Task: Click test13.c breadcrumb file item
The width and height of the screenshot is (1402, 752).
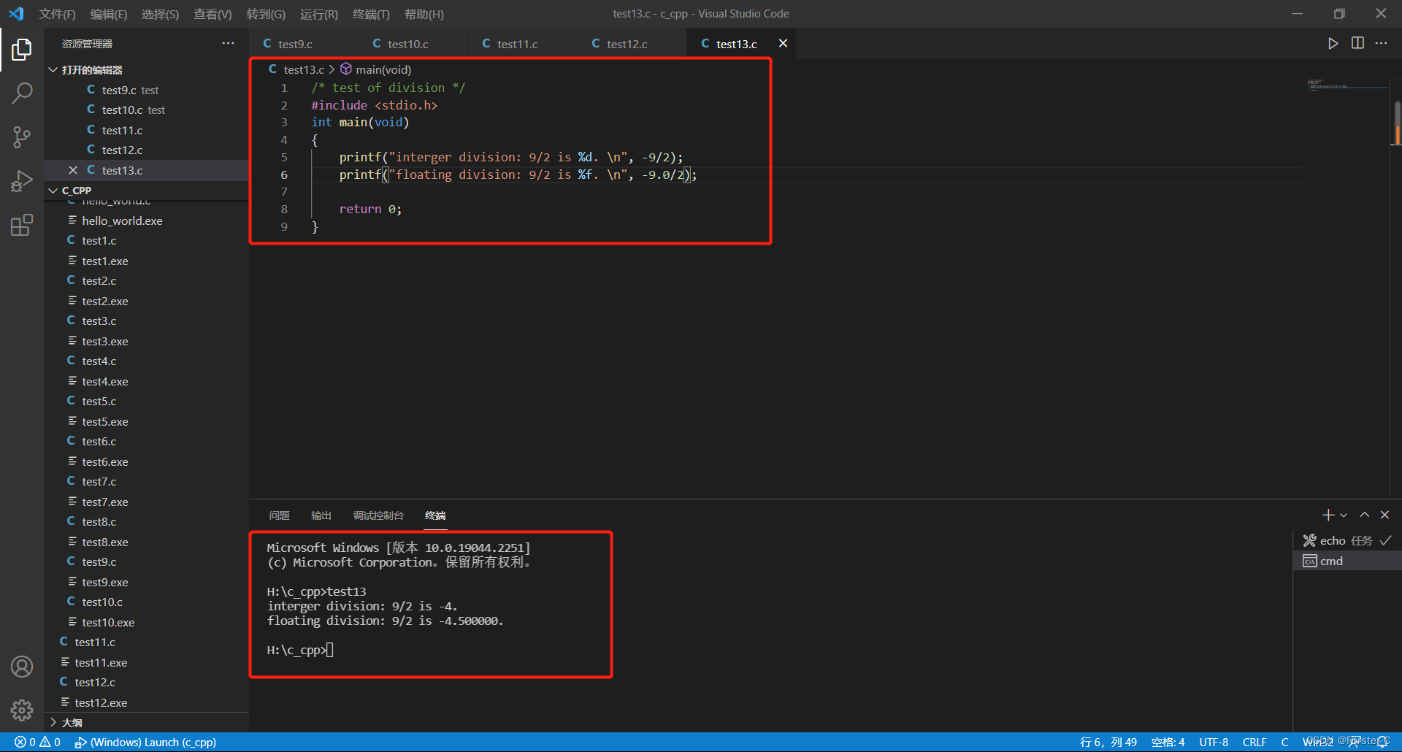Action: pyautogui.click(x=296, y=69)
